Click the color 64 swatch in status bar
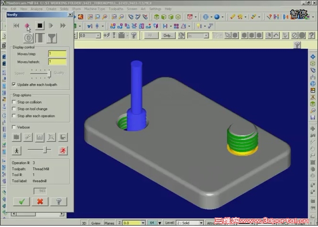The image size is (318, 227). click(152, 223)
